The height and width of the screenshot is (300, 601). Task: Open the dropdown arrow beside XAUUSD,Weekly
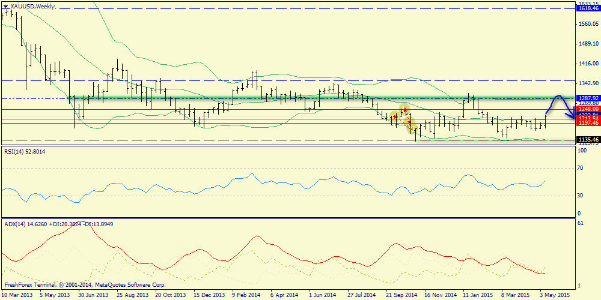6,6
